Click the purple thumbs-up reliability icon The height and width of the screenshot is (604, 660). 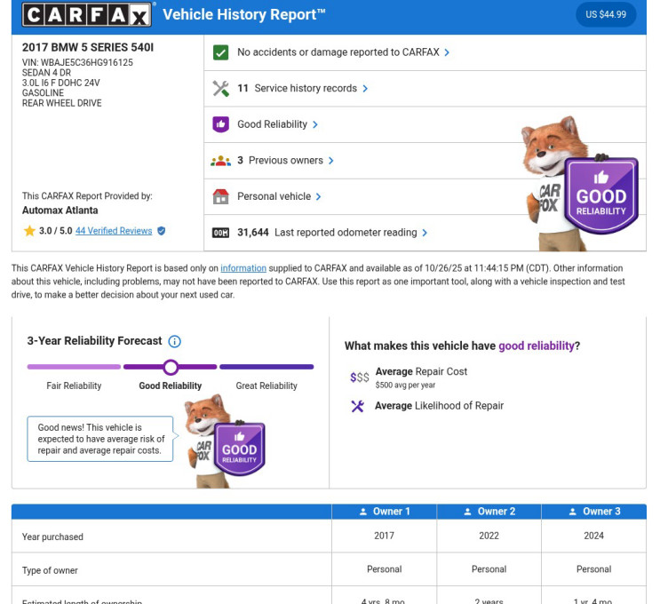coord(221,124)
